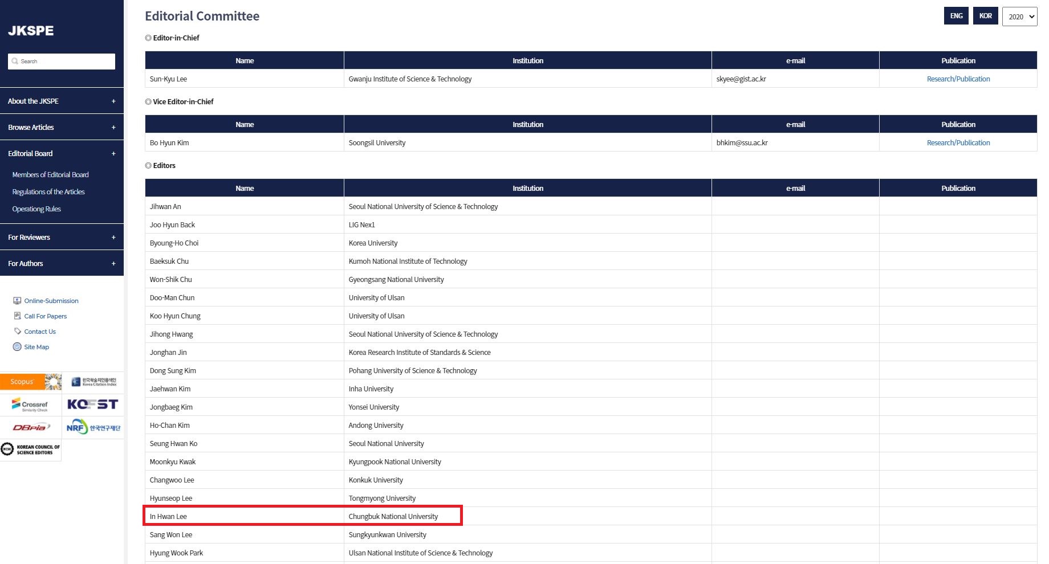Viewport: 1049px width, 564px height.
Task: Click the Online-Submission link
Action: tap(51, 300)
